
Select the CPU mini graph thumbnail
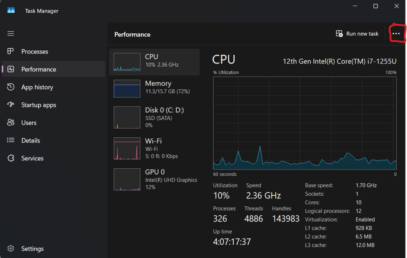[x=127, y=62]
